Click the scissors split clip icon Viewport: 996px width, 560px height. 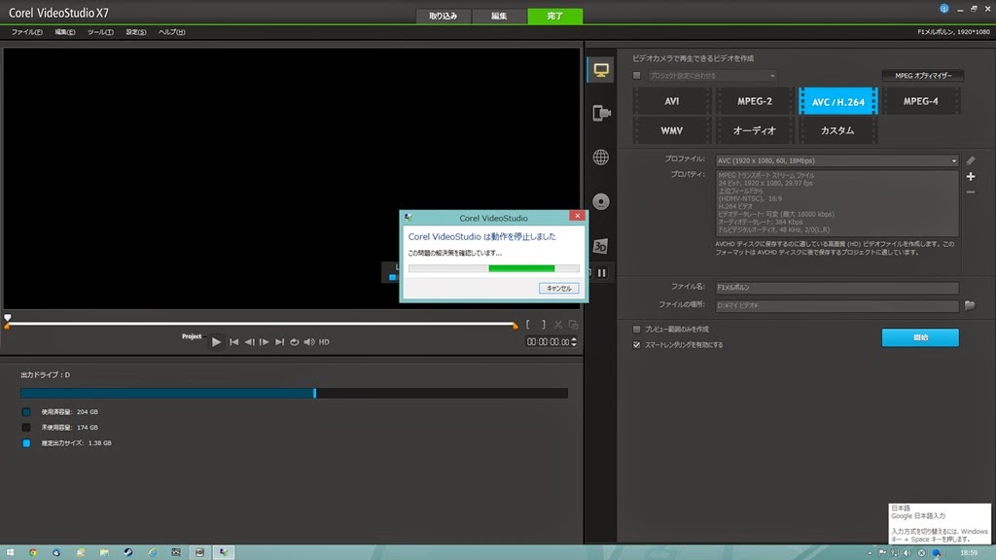point(557,325)
